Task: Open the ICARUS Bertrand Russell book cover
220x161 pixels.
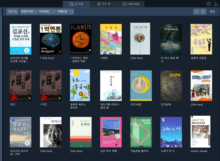Action: 81,39
